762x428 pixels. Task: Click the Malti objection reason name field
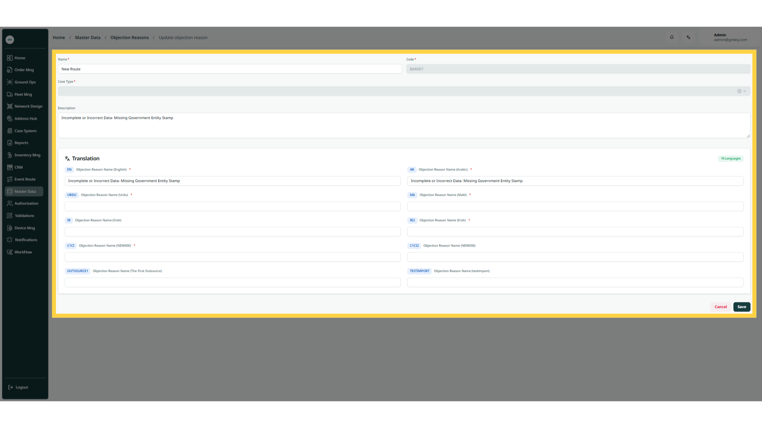pos(575,206)
